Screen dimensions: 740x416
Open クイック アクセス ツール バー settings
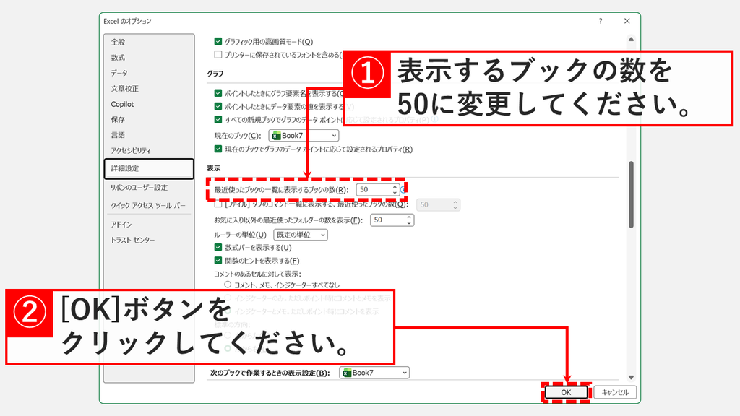pyautogui.click(x=148, y=206)
